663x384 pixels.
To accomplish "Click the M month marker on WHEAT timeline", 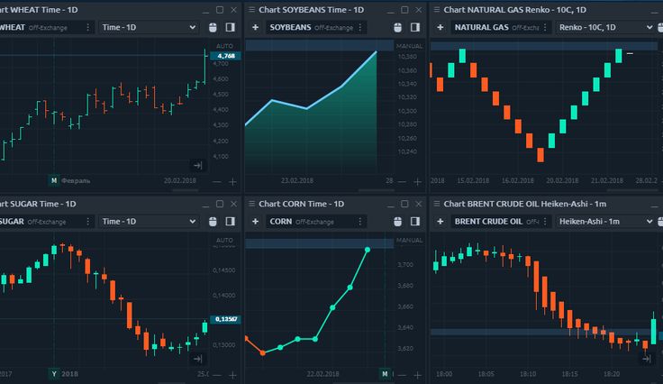I will point(54,180).
